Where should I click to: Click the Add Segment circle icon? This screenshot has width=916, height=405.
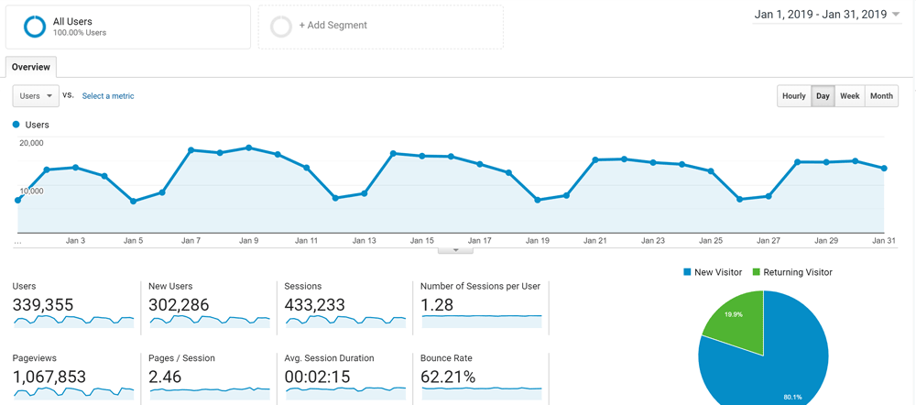click(281, 27)
